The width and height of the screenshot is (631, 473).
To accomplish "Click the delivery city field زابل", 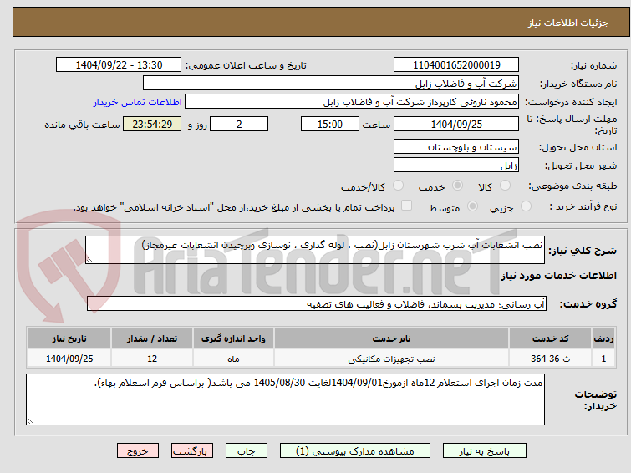I will 456,165.
